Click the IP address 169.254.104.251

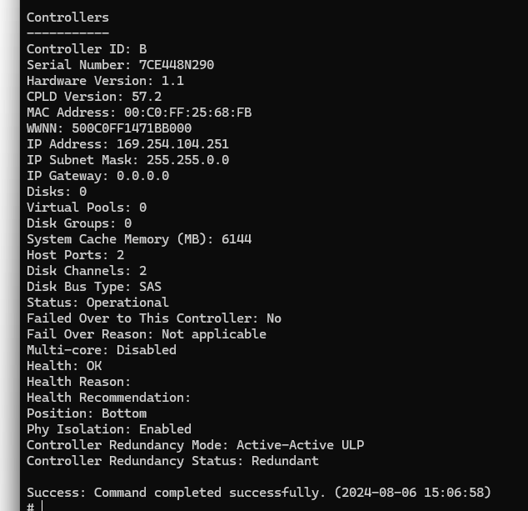[172, 144]
